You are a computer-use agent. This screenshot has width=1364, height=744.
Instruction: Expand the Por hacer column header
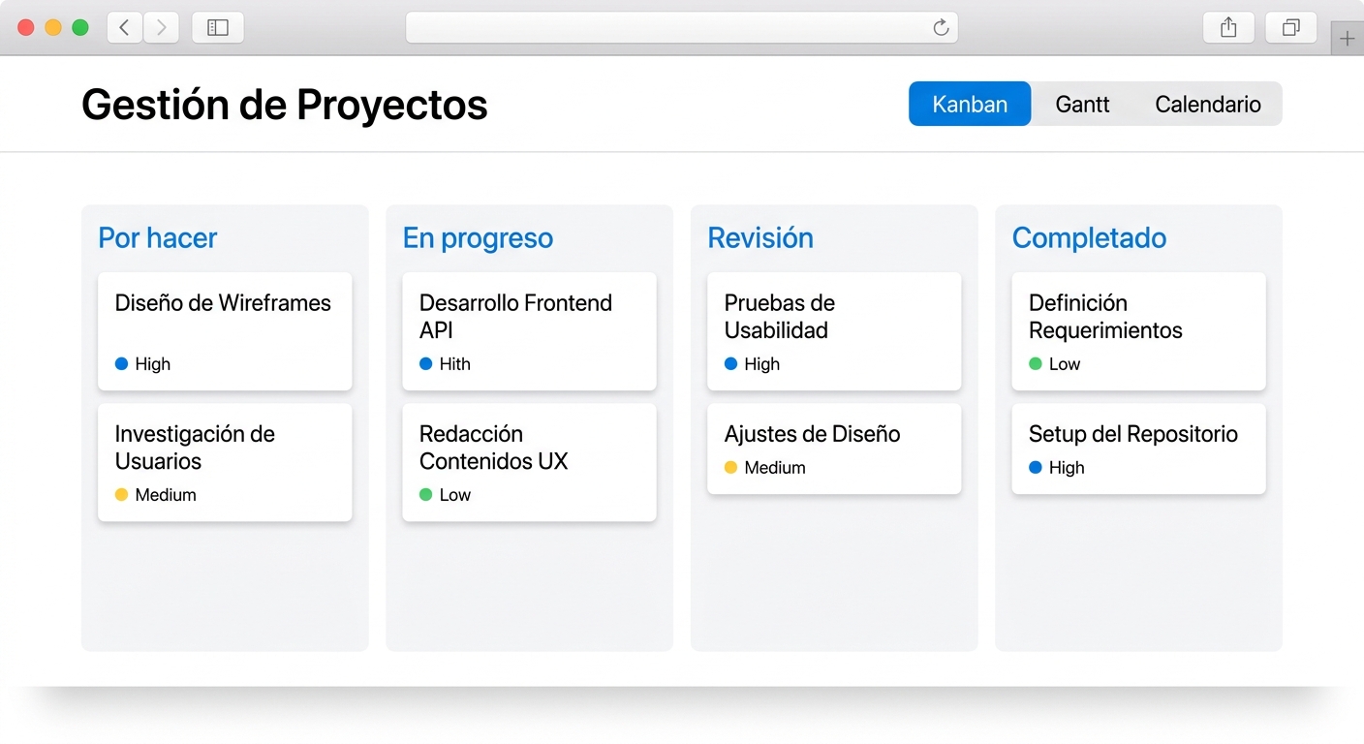coord(157,237)
